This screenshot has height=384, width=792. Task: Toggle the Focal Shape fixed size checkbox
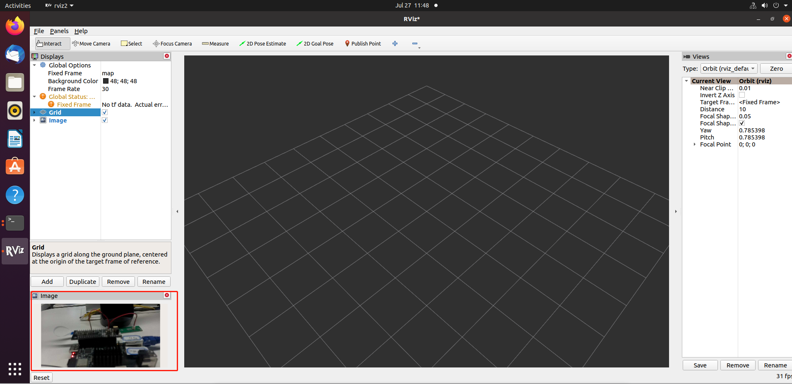pyautogui.click(x=742, y=123)
